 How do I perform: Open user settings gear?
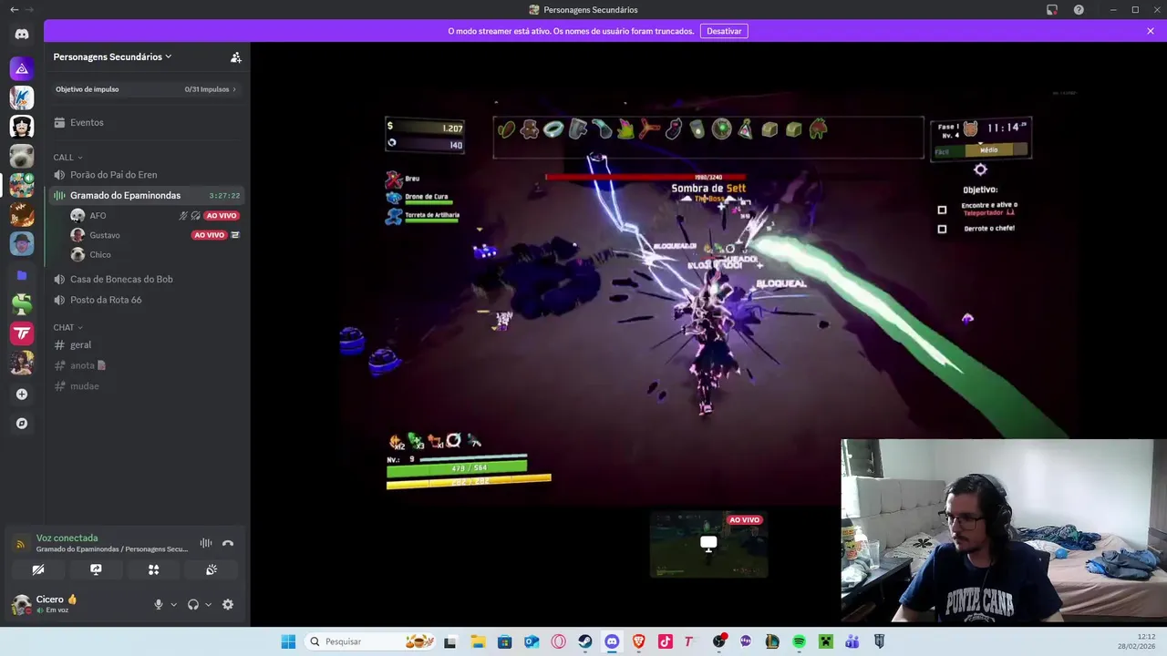228,604
